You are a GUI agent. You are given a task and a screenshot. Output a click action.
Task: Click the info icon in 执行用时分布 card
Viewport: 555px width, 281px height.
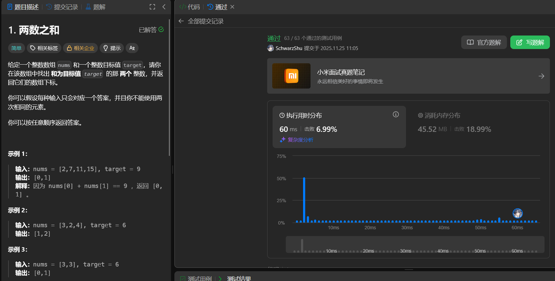[396, 115]
